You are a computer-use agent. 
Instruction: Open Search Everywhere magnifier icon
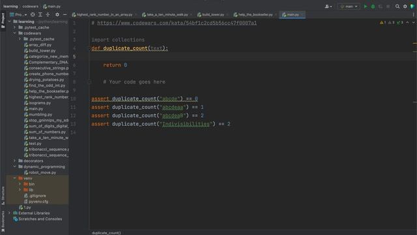pyautogui.click(x=397, y=7)
